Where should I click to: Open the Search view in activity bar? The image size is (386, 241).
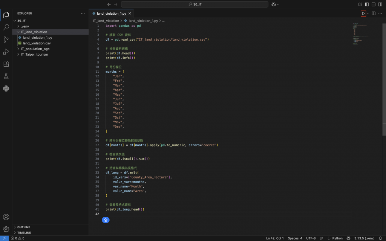6,27
